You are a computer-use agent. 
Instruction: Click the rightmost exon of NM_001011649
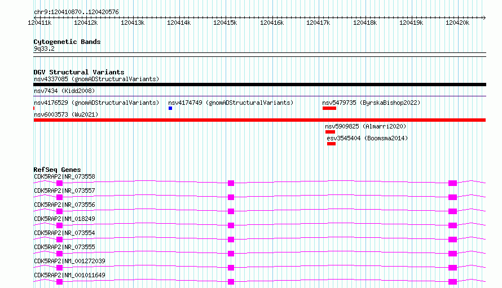453,282
